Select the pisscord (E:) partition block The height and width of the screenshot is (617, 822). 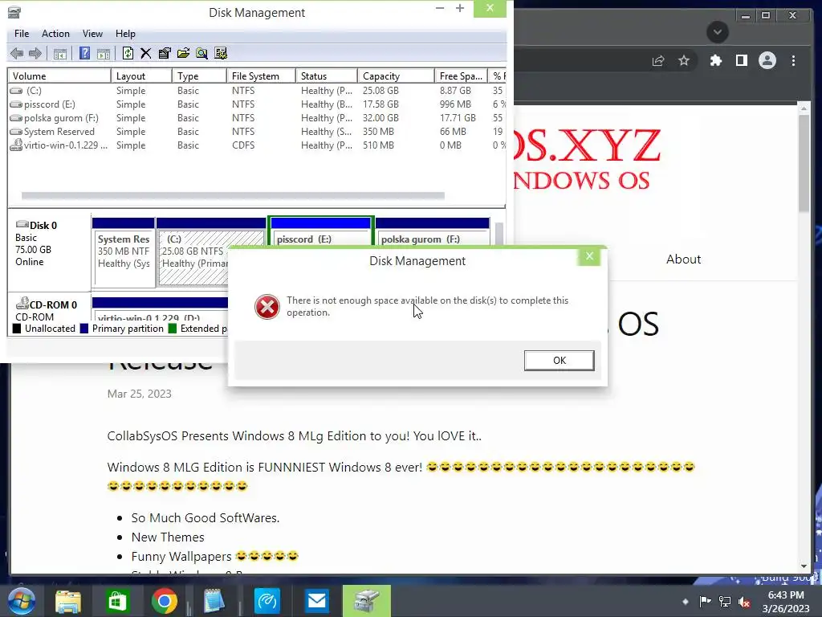320,232
